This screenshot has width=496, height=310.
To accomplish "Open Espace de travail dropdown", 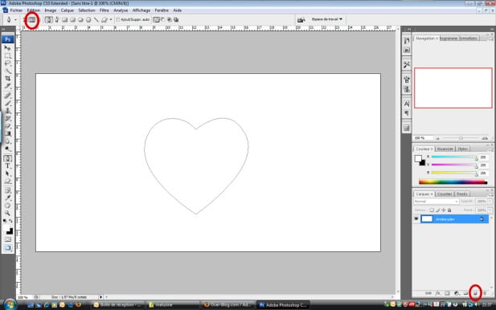I will 326,19.
